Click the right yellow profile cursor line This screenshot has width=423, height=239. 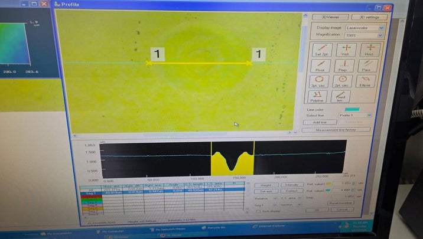click(x=254, y=158)
